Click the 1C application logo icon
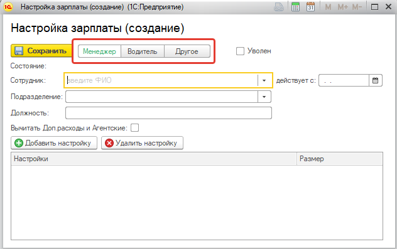 point(8,7)
